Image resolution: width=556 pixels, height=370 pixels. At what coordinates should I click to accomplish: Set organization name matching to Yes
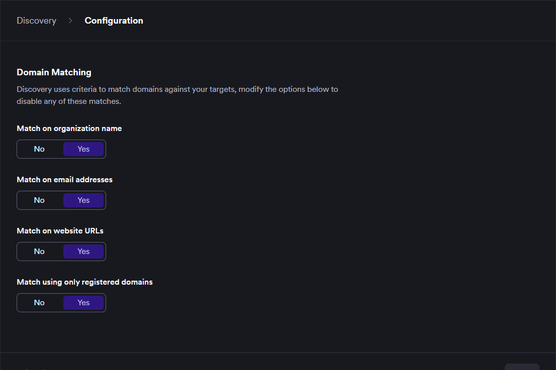83,149
